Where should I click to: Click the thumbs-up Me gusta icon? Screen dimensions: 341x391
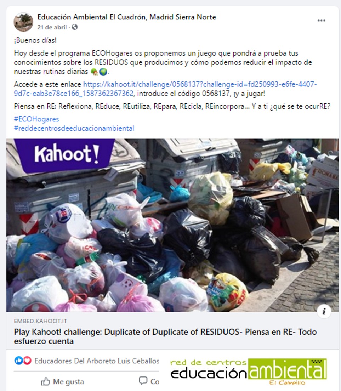[x=45, y=381]
